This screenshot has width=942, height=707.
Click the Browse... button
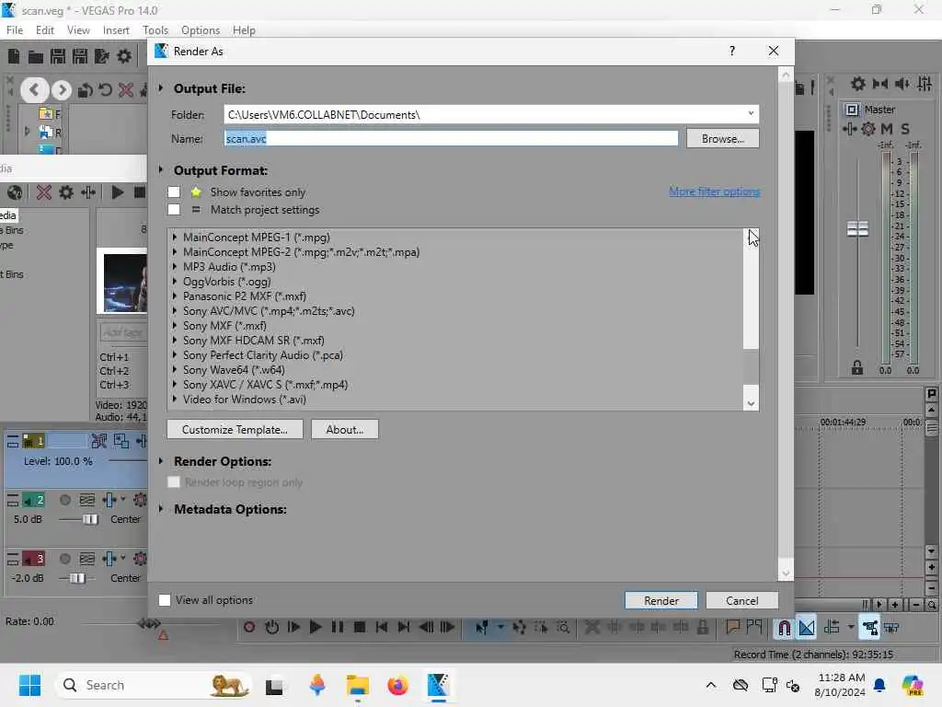[723, 139]
